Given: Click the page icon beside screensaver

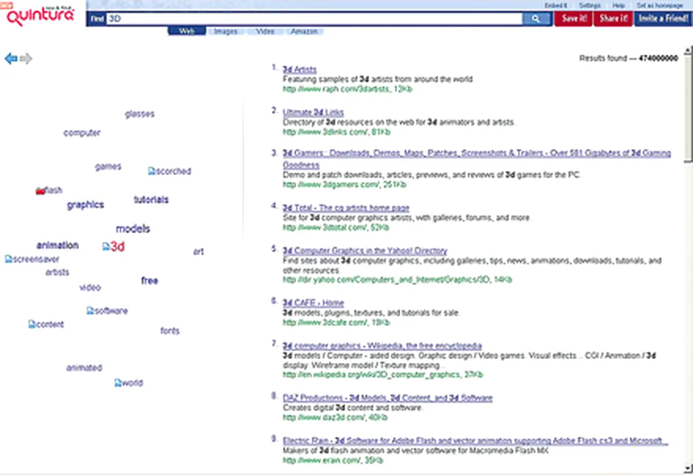Looking at the screenshot, I should click(x=8, y=259).
